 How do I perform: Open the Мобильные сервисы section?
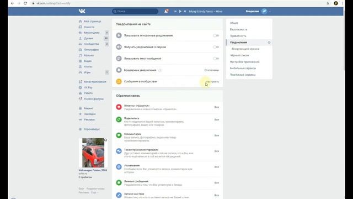click(243, 68)
